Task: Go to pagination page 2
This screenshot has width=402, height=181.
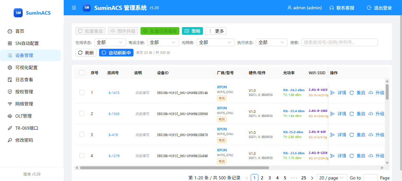Action: 262,178
